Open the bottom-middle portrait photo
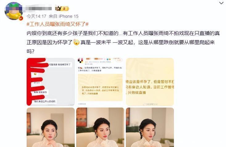Viewport: 226px width, 147px height. pyautogui.click(x=100, y=127)
